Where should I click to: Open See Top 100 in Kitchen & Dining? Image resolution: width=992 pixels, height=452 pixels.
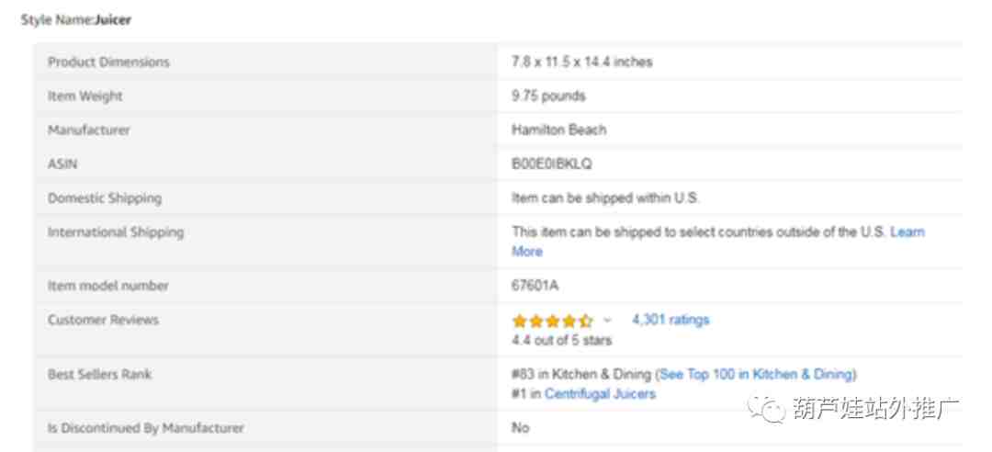pyautogui.click(x=756, y=374)
